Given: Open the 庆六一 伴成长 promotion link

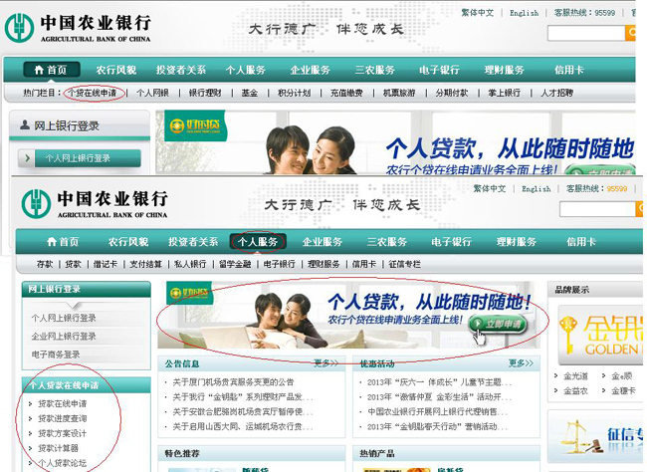Looking at the screenshot, I should (439, 382).
